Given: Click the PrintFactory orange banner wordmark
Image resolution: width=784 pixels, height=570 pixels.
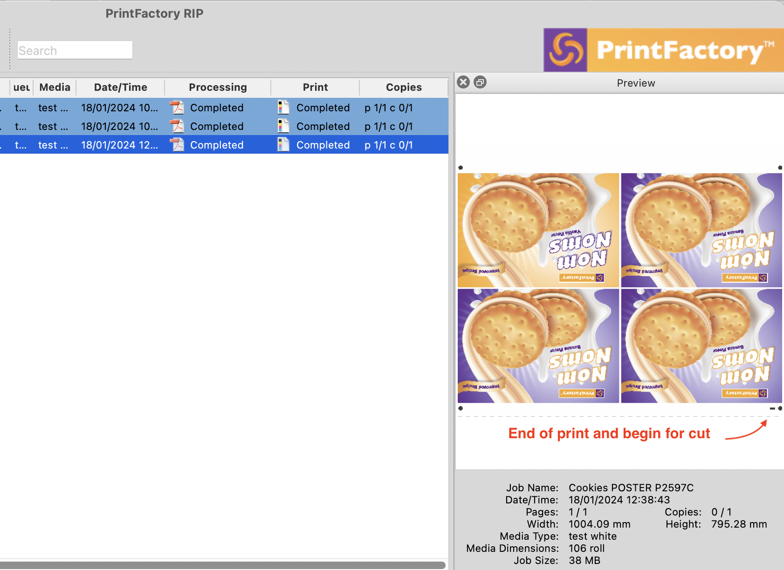Looking at the screenshot, I should coord(685,50).
